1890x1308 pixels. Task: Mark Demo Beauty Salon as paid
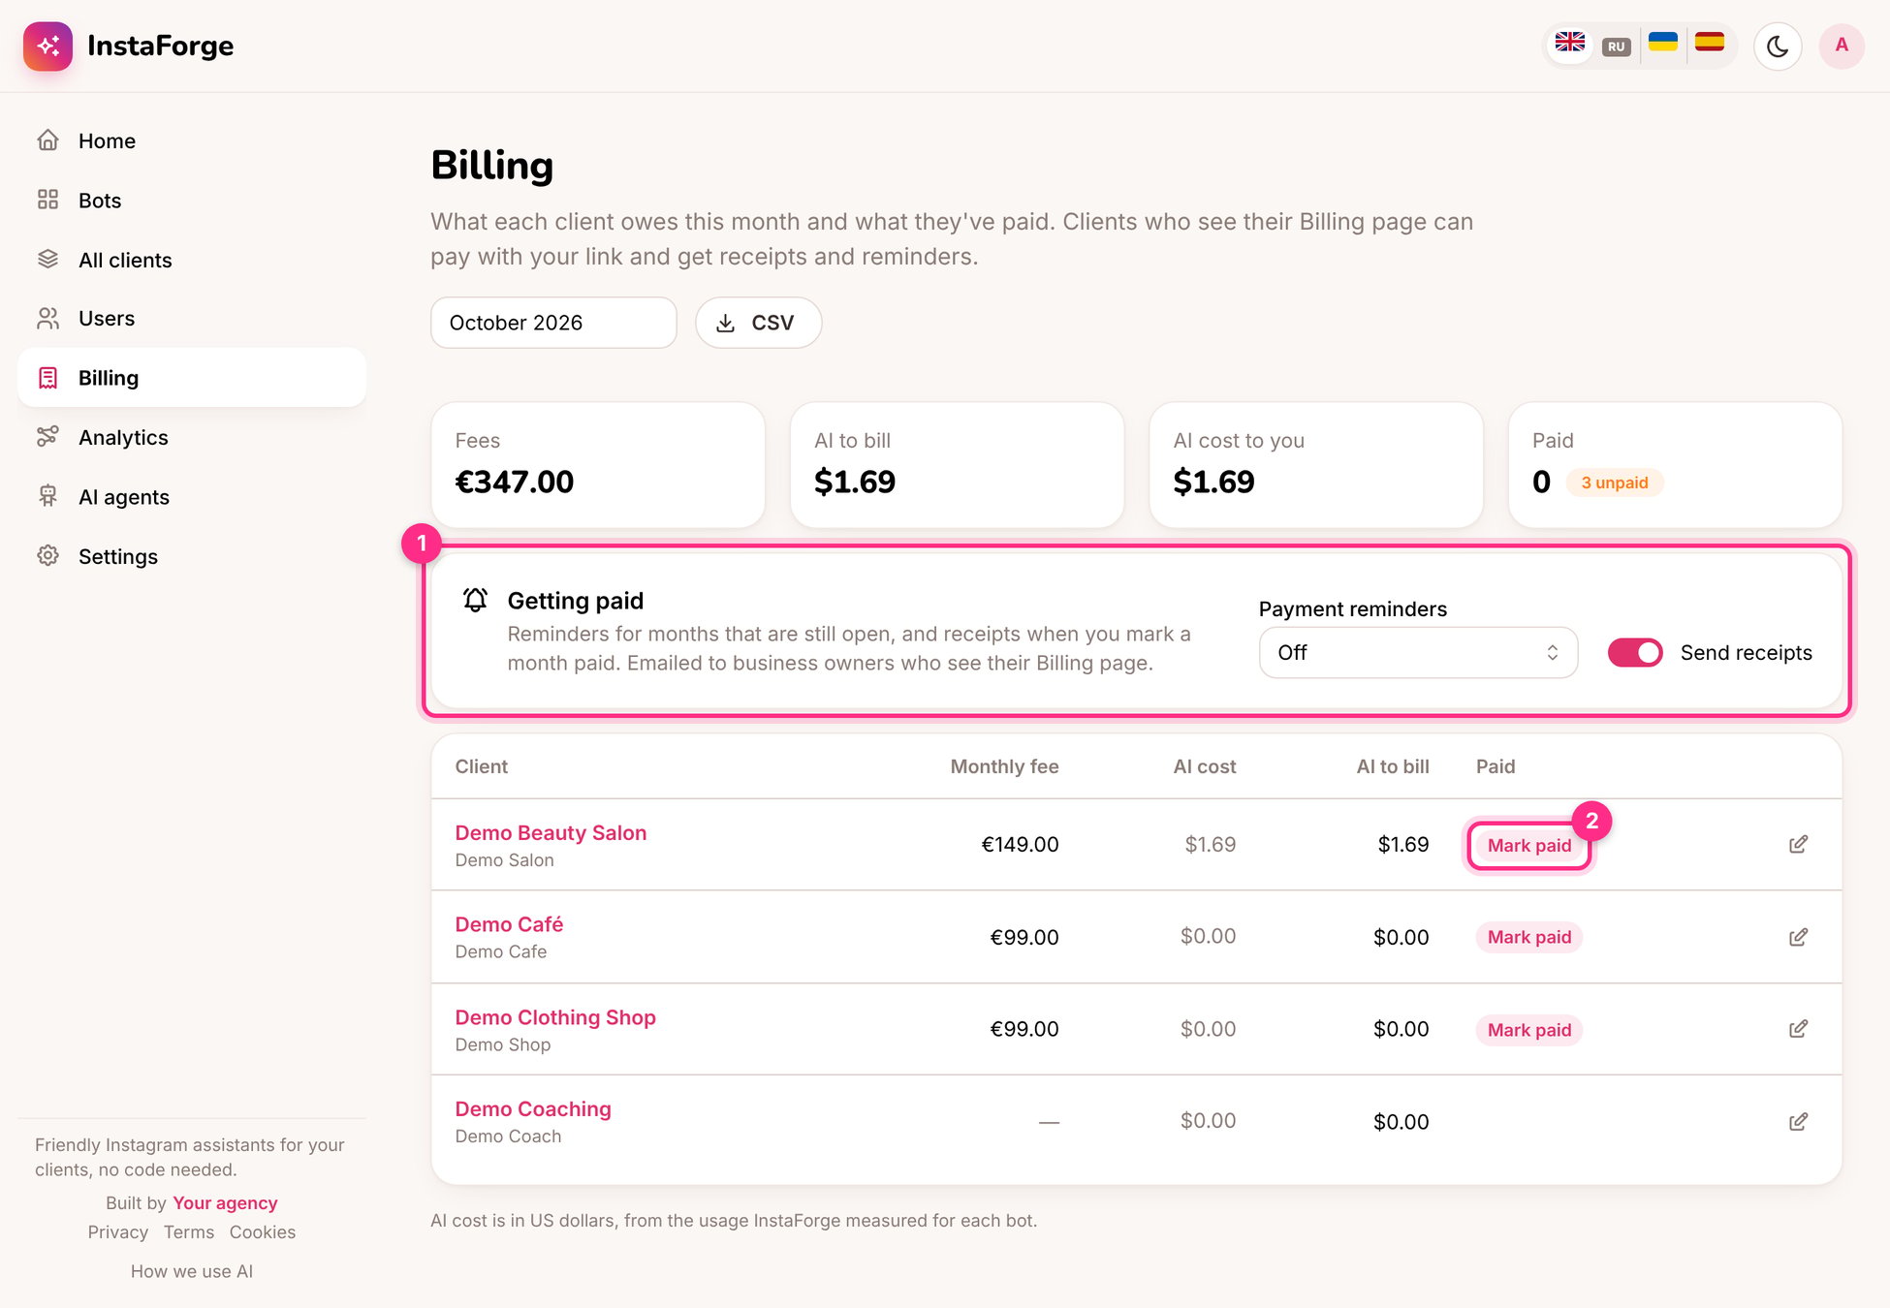[1528, 846]
